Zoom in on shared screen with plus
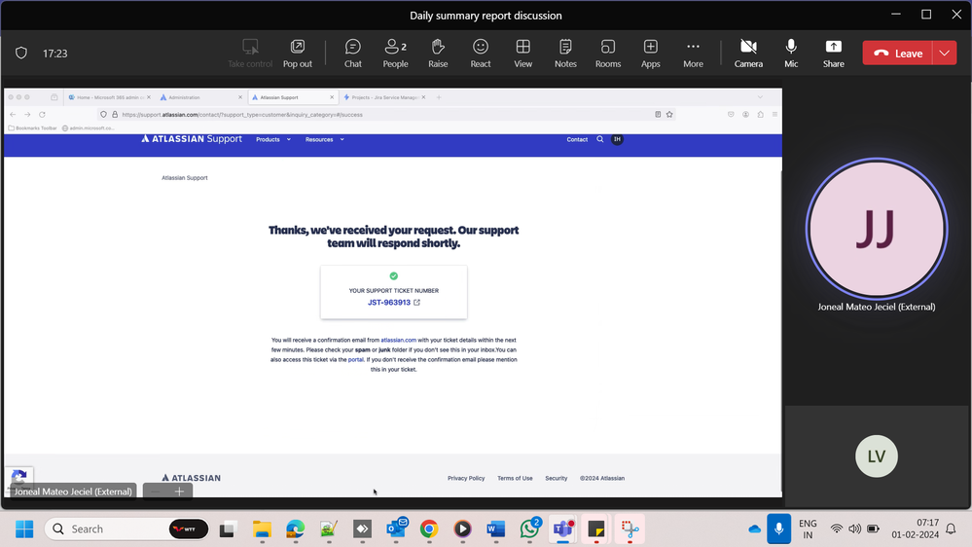 pos(179,492)
